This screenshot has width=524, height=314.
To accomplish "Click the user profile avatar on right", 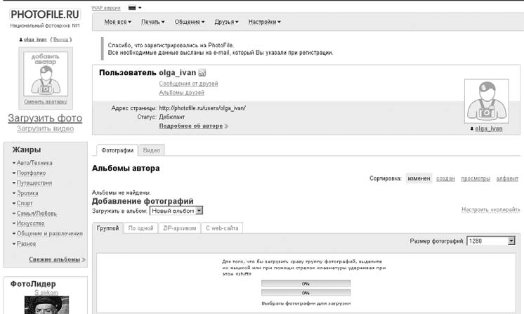I will point(486,100).
